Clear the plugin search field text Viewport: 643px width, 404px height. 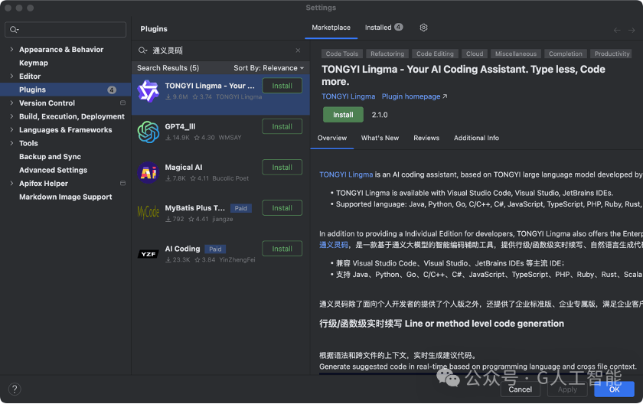click(x=298, y=50)
